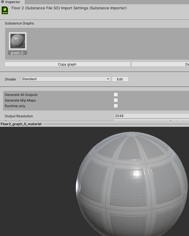Screen dimensions: 189x236
Task: Check the Runtime only option
Action: pos(116,106)
